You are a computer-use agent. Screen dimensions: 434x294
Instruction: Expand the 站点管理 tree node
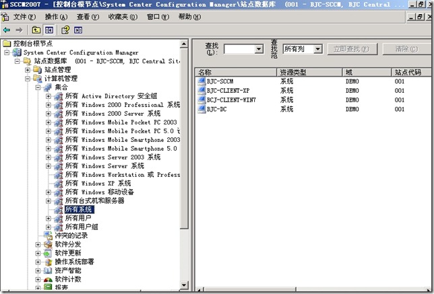pos(28,70)
